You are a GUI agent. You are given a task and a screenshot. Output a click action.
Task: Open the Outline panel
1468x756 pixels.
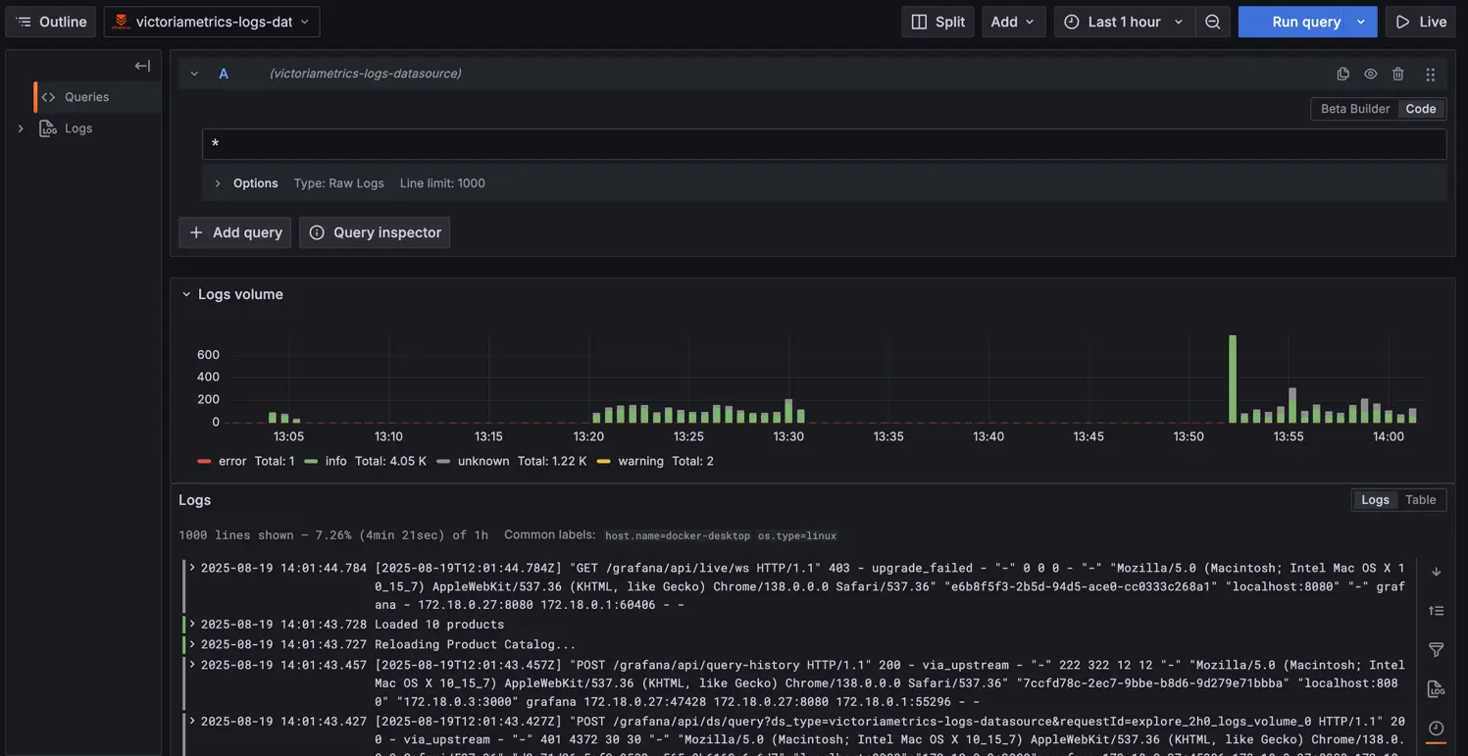(x=51, y=22)
